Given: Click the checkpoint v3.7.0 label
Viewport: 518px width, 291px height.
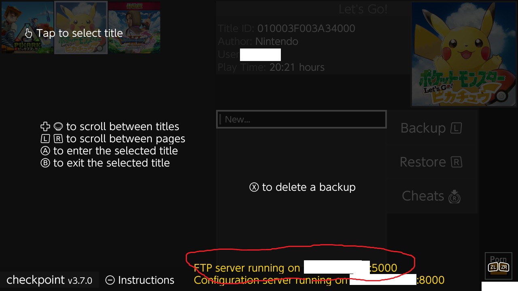Looking at the screenshot, I should click(x=49, y=280).
